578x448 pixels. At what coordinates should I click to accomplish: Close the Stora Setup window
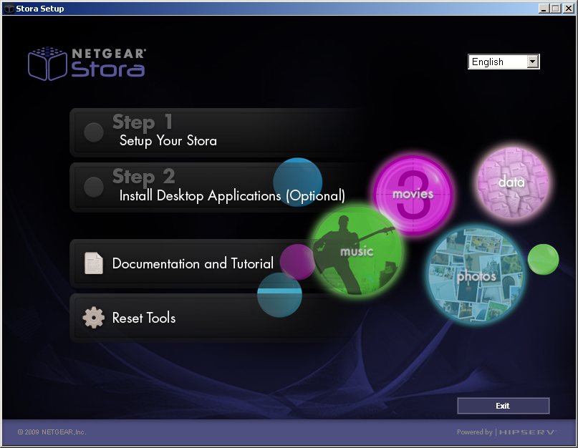[x=569, y=9]
